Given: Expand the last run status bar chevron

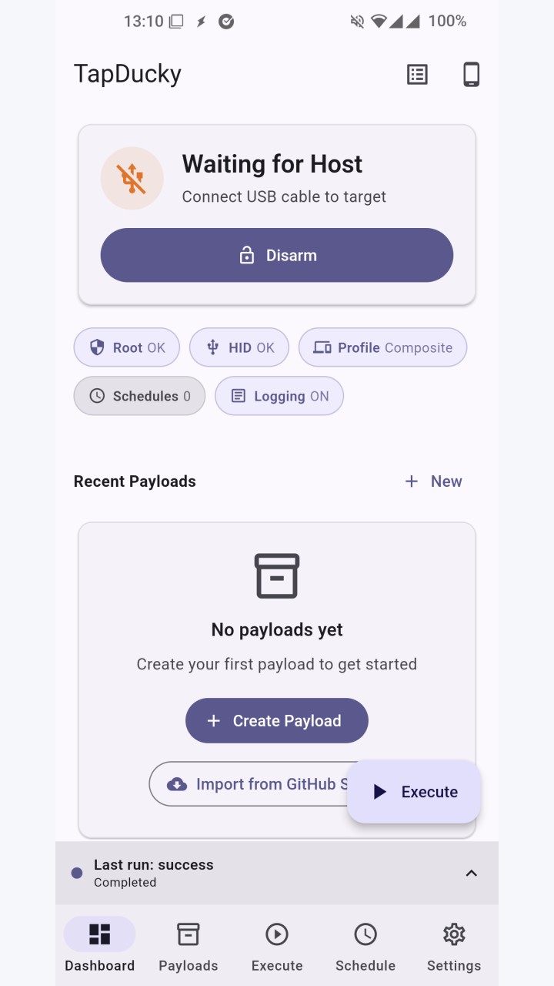Looking at the screenshot, I should pyautogui.click(x=472, y=873).
